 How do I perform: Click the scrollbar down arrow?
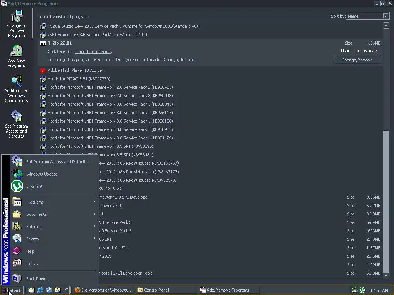(x=386, y=276)
